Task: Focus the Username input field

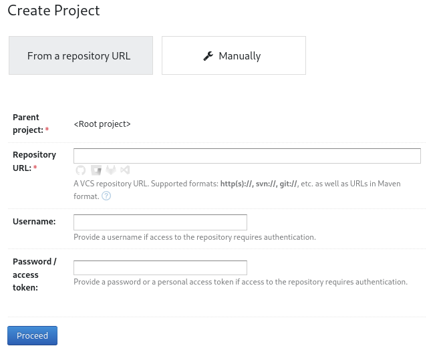Action: point(160,222)
